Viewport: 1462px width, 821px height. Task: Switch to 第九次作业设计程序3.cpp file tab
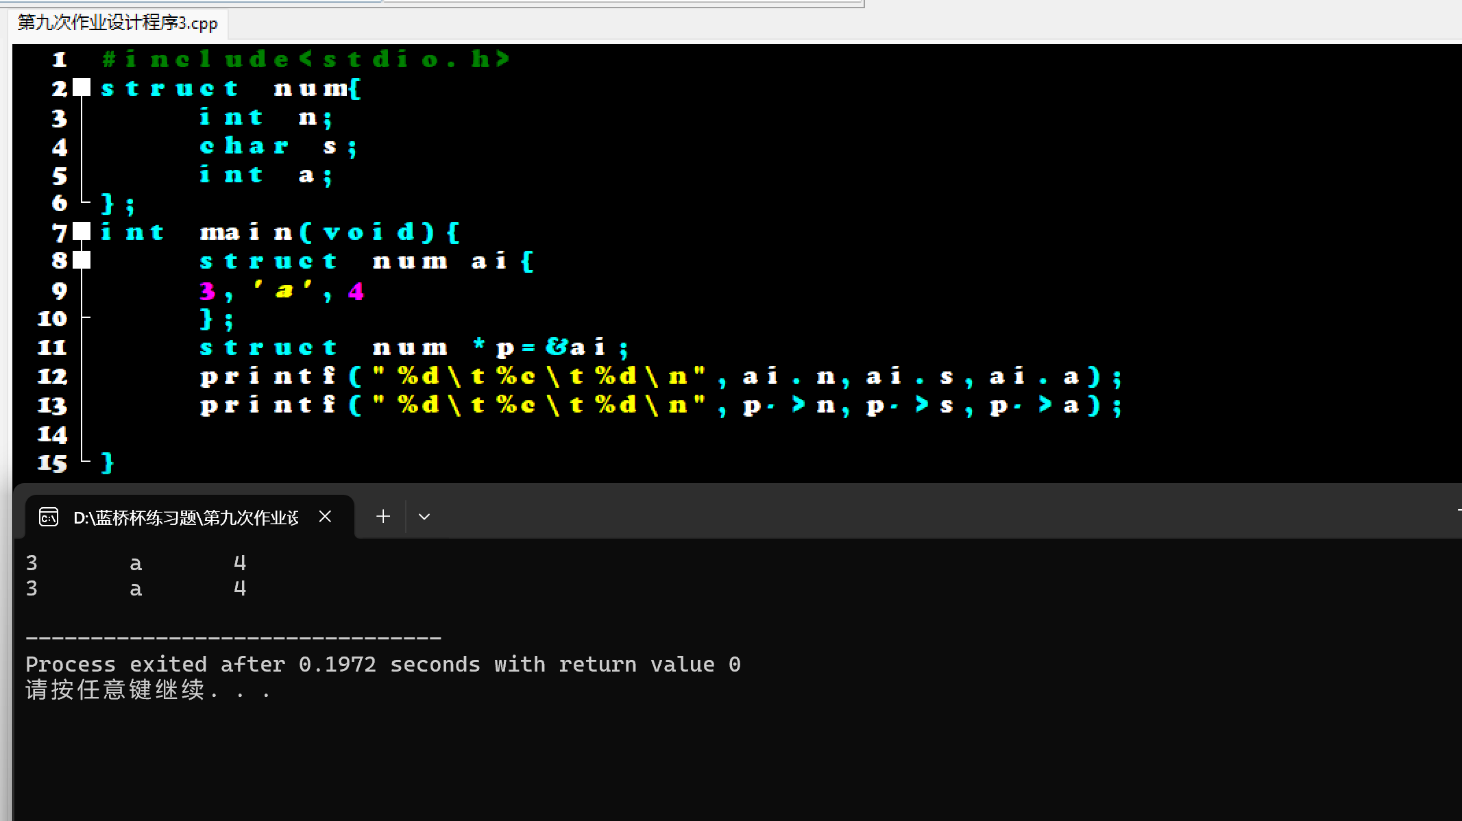118,23
